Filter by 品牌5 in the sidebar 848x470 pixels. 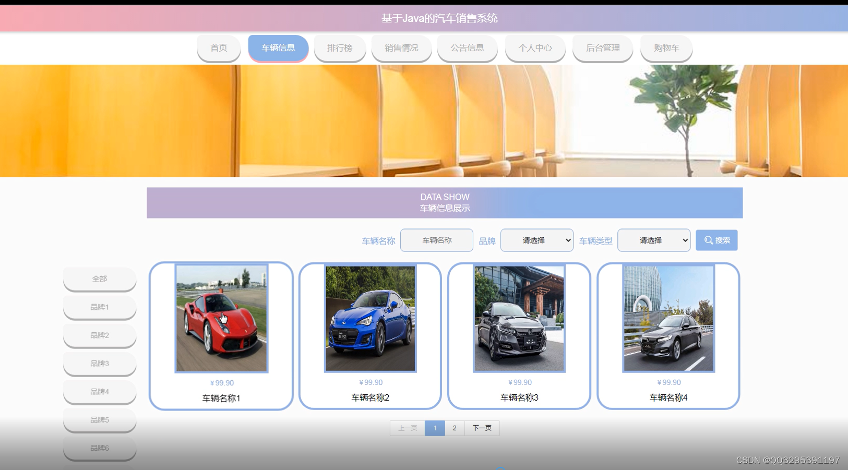coord(100,420)
